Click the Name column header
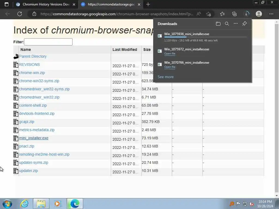 (x=26, y=50)
